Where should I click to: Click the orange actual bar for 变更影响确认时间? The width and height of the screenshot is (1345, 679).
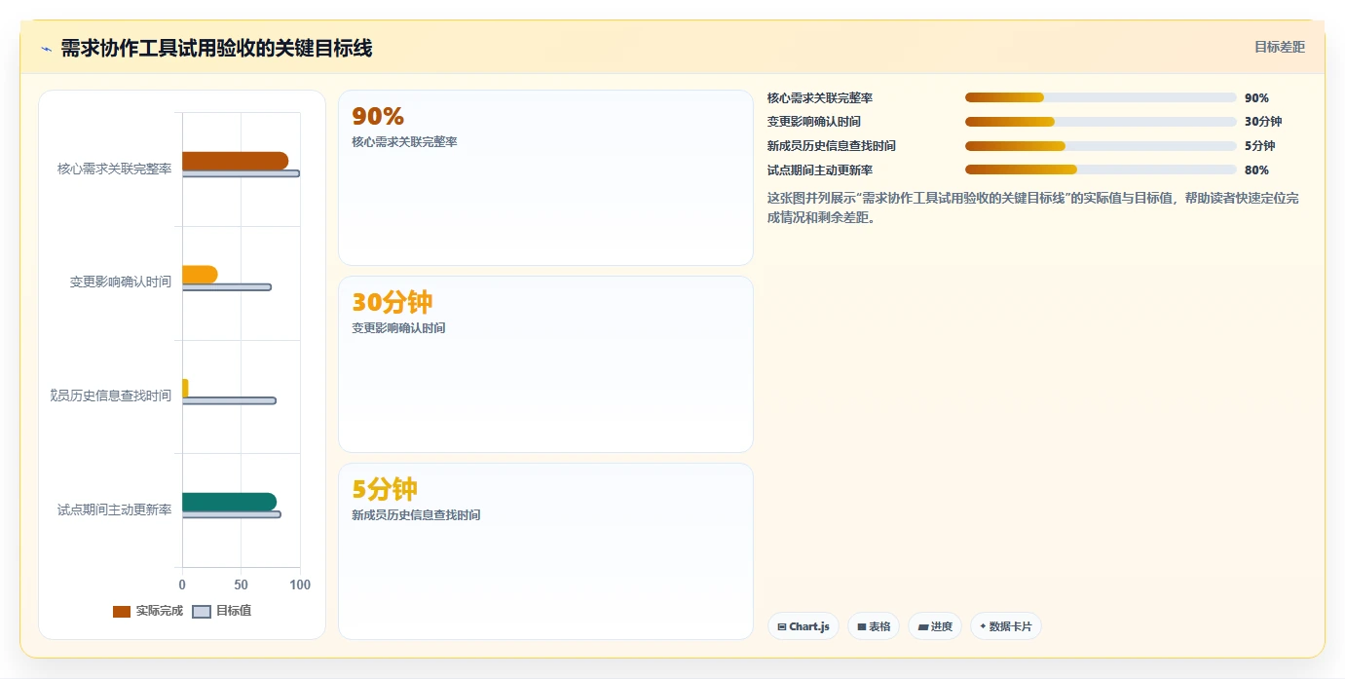(200, 275)
